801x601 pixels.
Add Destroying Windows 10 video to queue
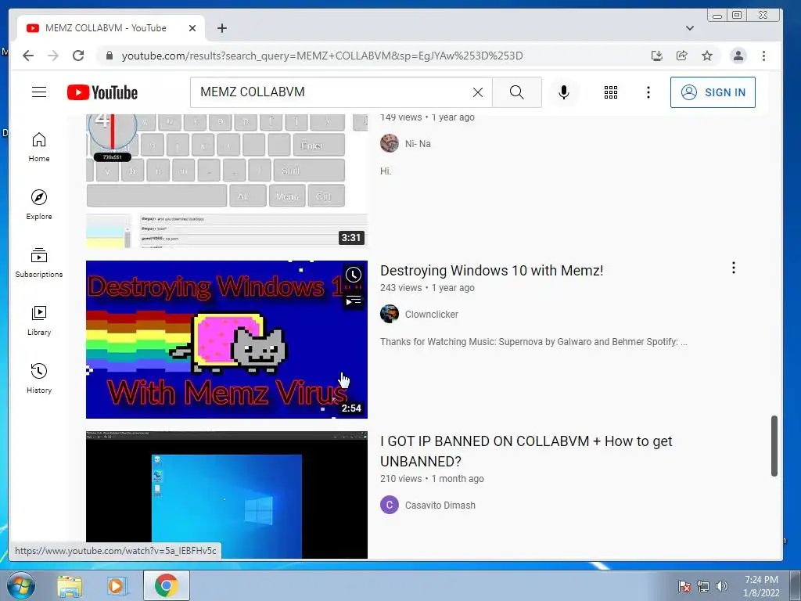[354, 300]
